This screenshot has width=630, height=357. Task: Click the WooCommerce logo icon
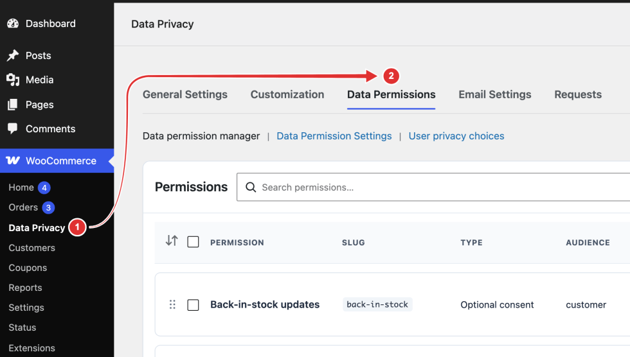pos(13,161)
